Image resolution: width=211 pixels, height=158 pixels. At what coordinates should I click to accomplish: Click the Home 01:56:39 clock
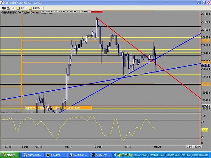click(201, 155)
